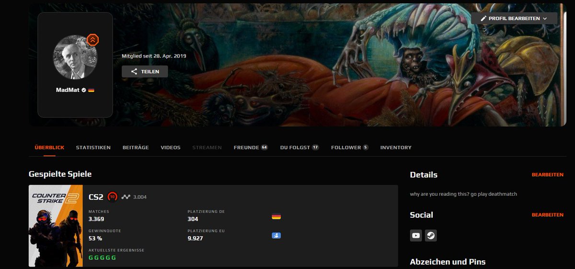Click the pencil icon in Profil Bearbeiten
The image size is (575, 269).
483,18
